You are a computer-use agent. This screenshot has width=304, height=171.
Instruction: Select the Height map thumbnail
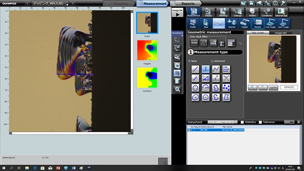click(x=147, y=50)
